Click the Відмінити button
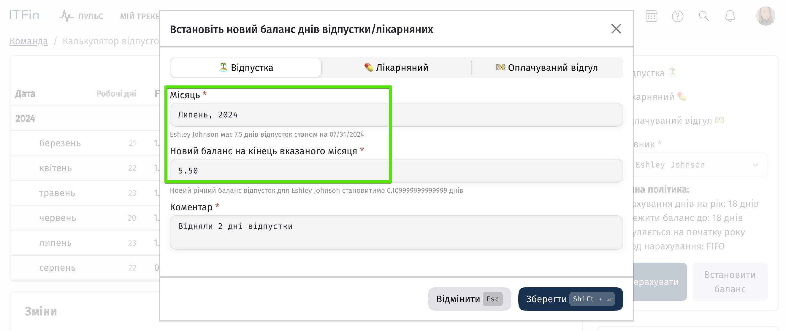The height and width of the screenshot is (331, 786). (x=469, y=299)
